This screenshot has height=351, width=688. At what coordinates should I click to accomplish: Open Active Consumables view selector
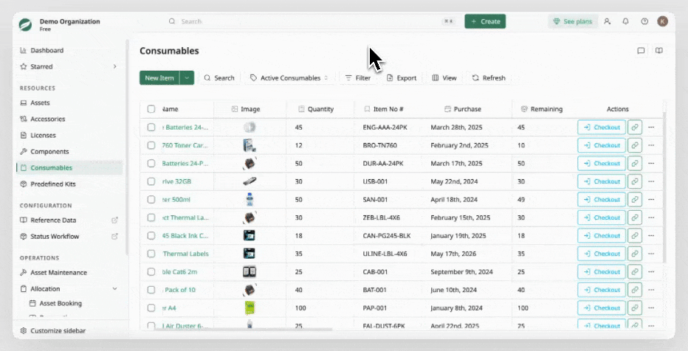coord(289,77)
